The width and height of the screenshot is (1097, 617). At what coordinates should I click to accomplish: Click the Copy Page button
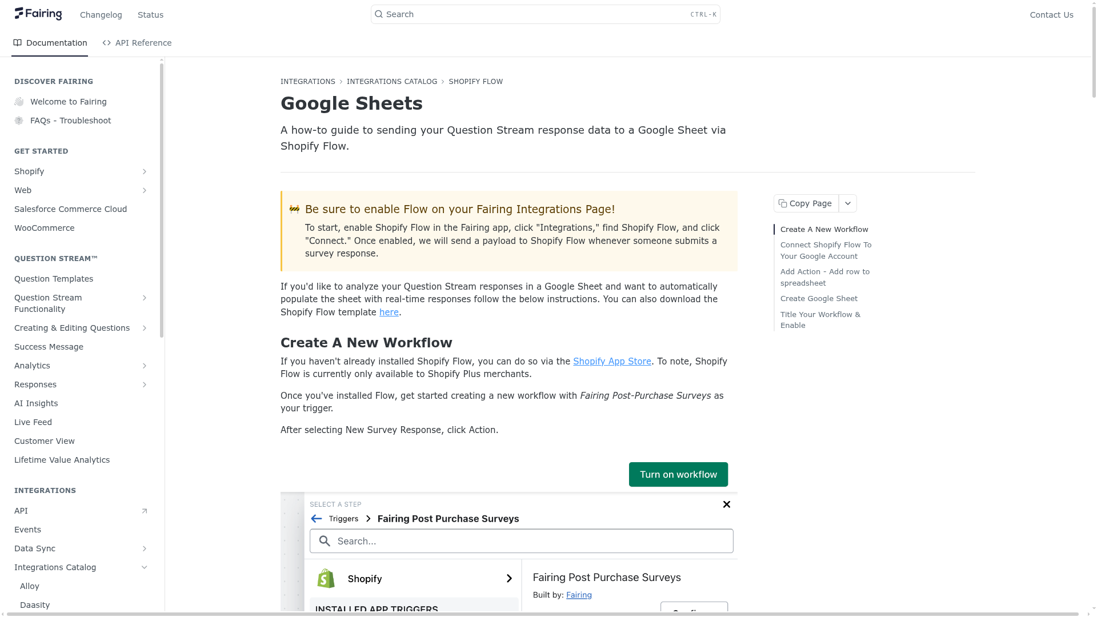pyautogui.click(x=806, y=203)
